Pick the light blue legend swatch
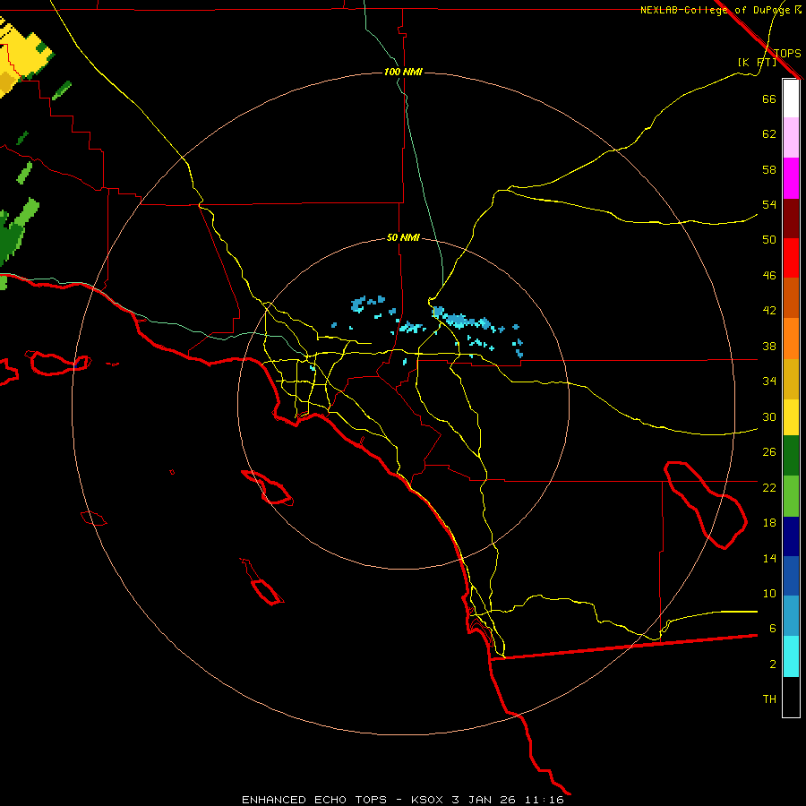Screen dimensions: 806x806 tap(791, 616)
